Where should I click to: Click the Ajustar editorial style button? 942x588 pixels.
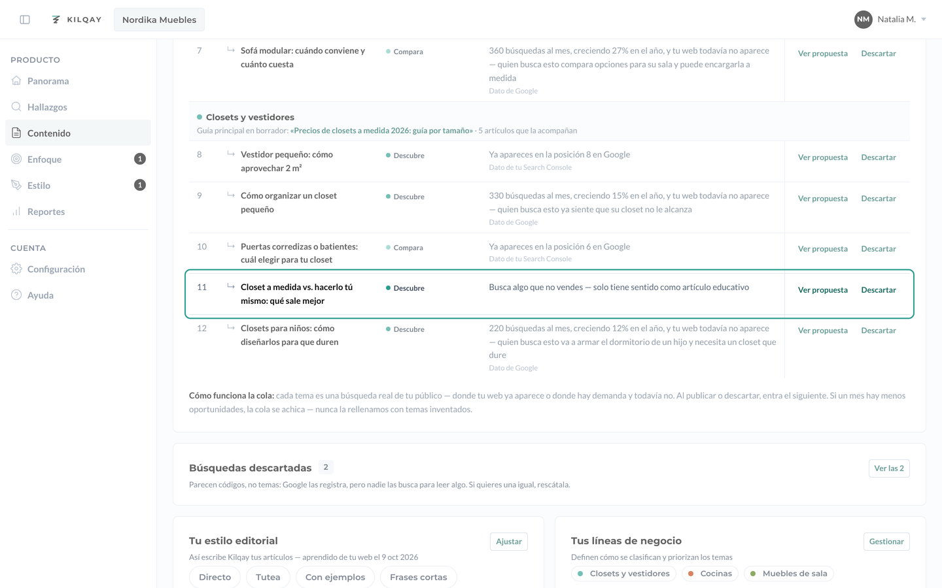(x=509, y=542)
